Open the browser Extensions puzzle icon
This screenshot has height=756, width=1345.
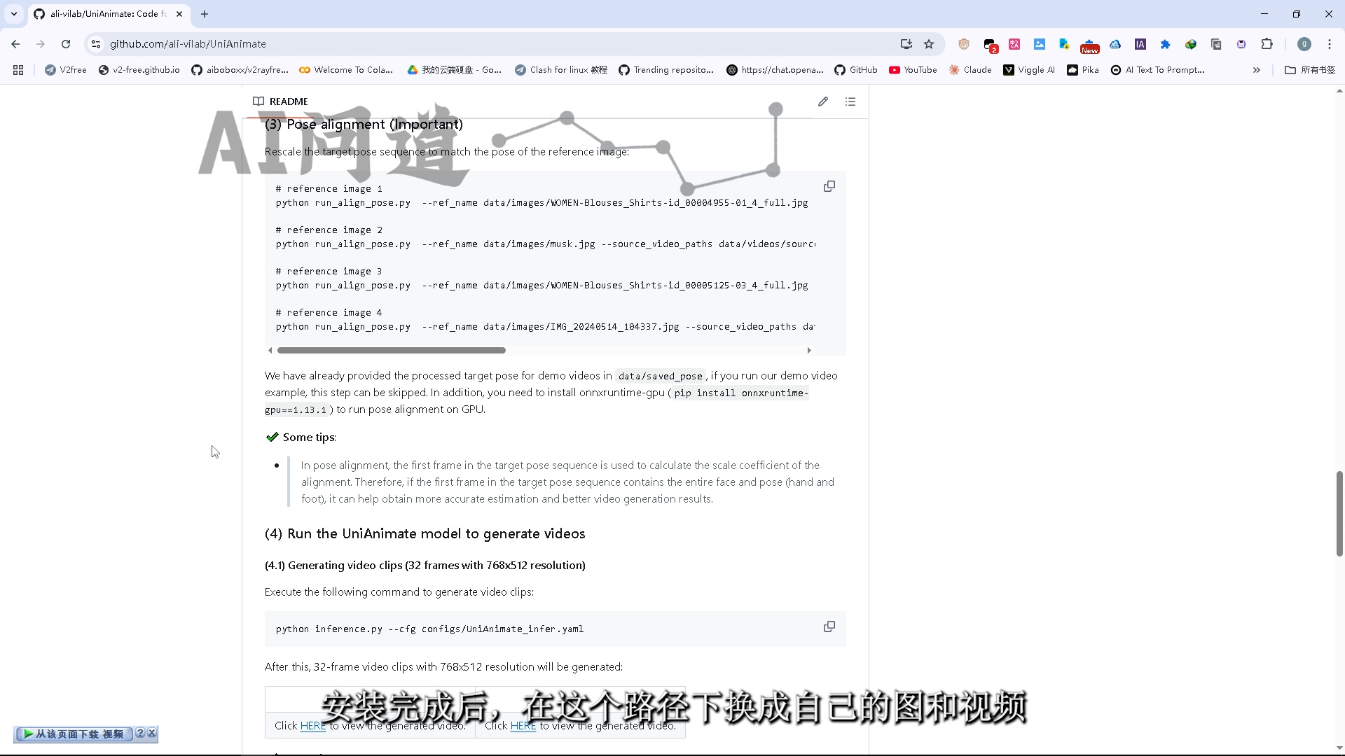(x=1267, y=44)
